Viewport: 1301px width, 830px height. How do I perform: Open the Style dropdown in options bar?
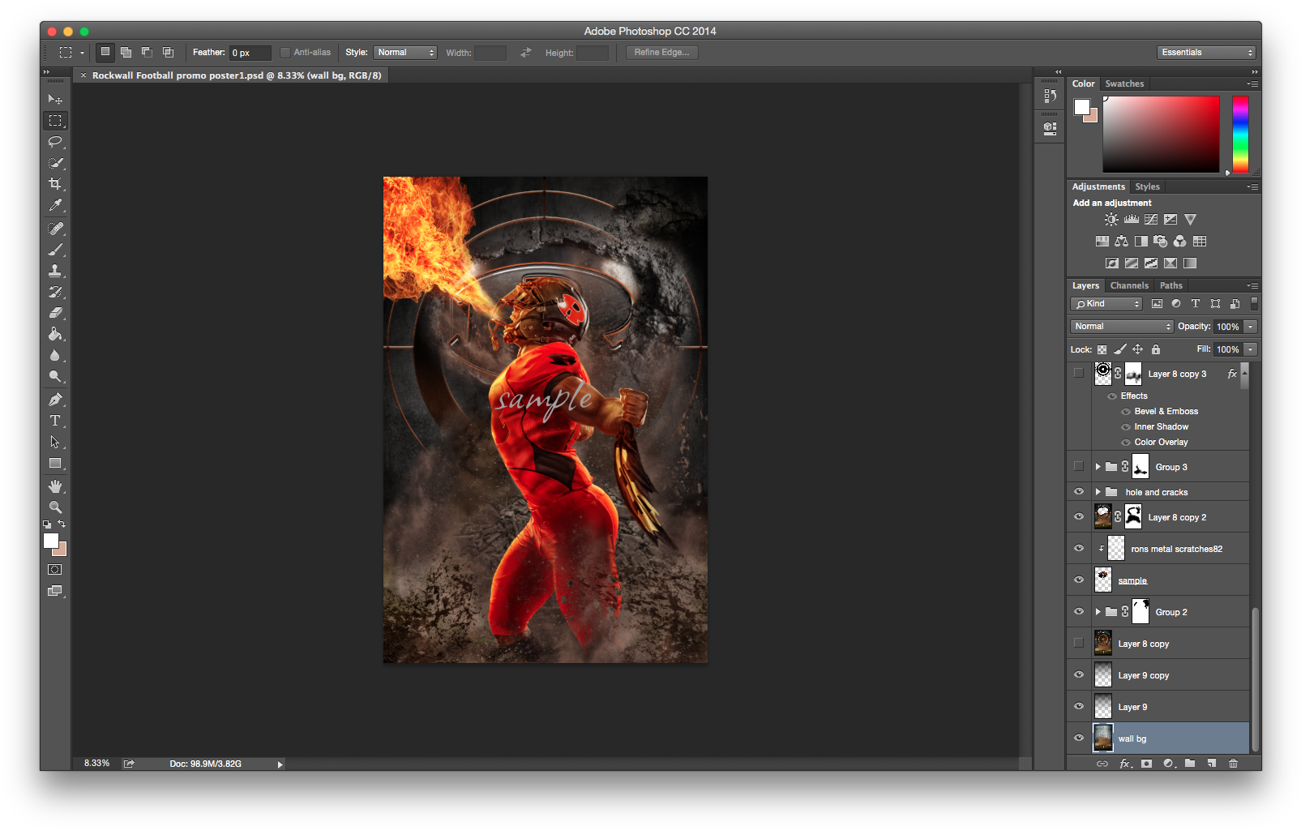[x=405, y=52]
